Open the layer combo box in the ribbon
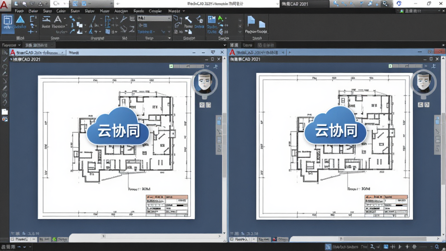Screen dimensions: 446x251 coord(154,18)
